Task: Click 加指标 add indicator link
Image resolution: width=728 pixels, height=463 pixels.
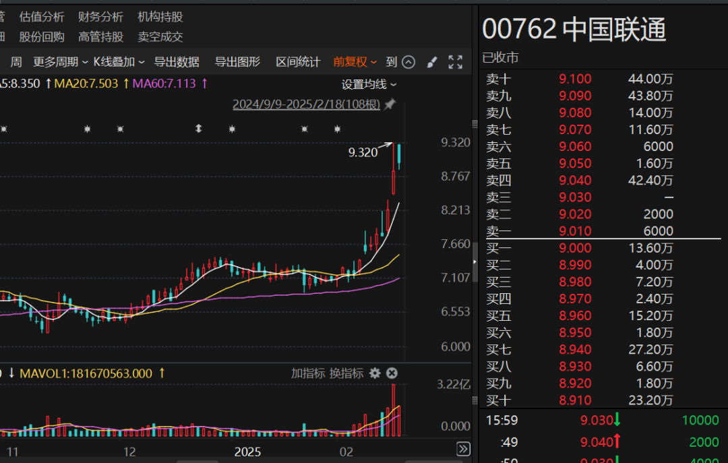Action: (308, 373)
